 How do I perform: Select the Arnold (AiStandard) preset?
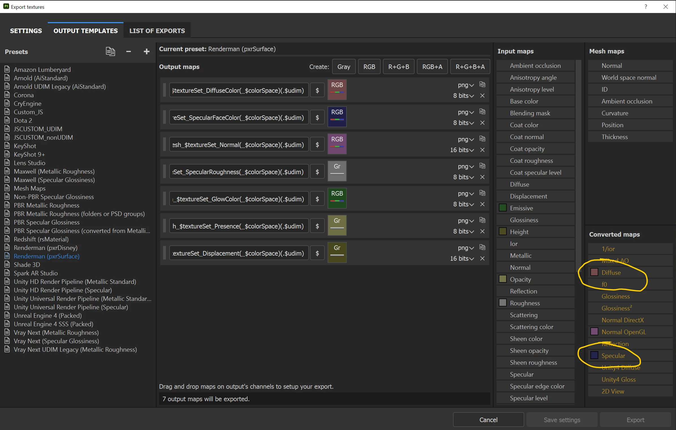tap(41, 78)
